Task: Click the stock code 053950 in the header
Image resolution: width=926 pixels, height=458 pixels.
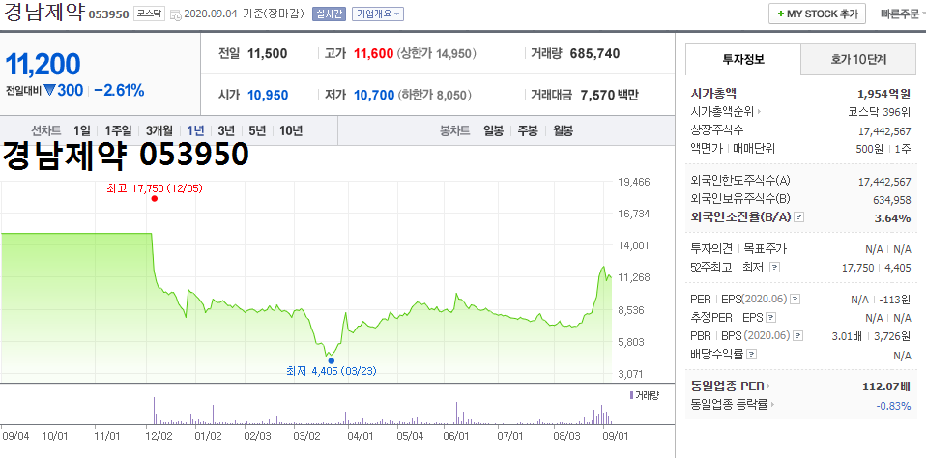Action: coord(108,14)
